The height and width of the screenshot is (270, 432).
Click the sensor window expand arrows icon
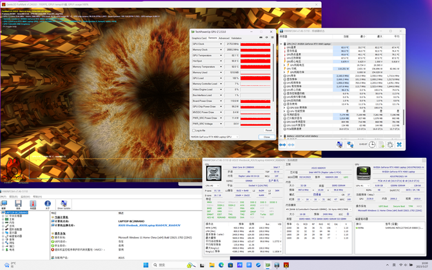pyautogui.click(x=282, y=144)
